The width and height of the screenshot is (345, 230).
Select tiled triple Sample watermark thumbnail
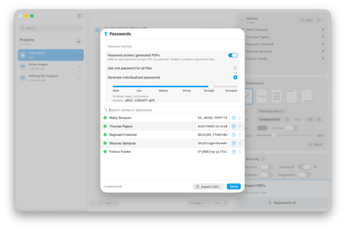coord(277,96)
